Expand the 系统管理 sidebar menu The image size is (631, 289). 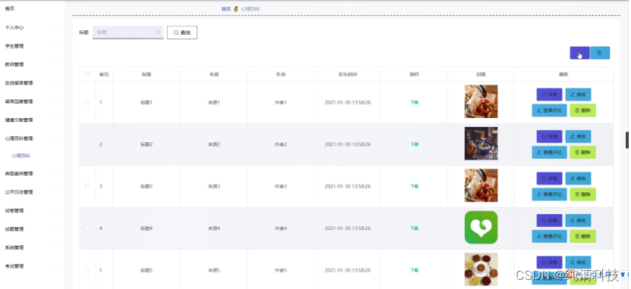coord(31,247)
